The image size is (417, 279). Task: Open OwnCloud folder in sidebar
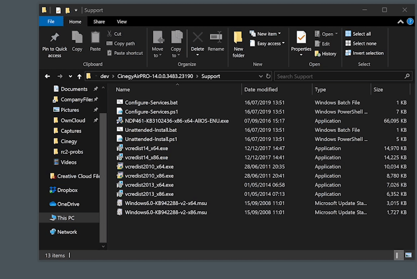tap(73, 121)
